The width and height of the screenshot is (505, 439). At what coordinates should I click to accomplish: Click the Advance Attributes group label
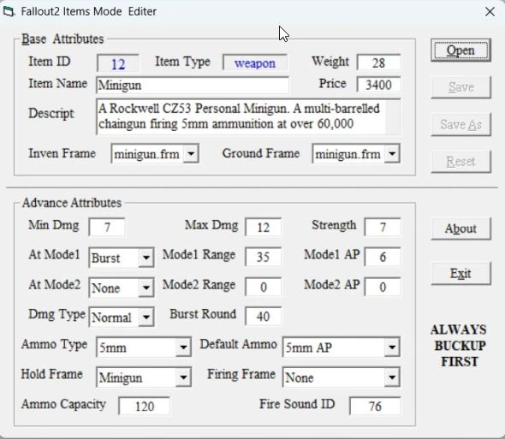[72, 203]
